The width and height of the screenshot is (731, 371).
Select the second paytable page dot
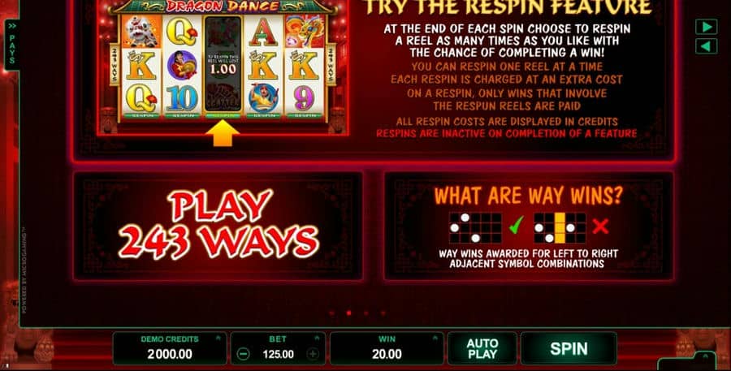tap(348, 313)
